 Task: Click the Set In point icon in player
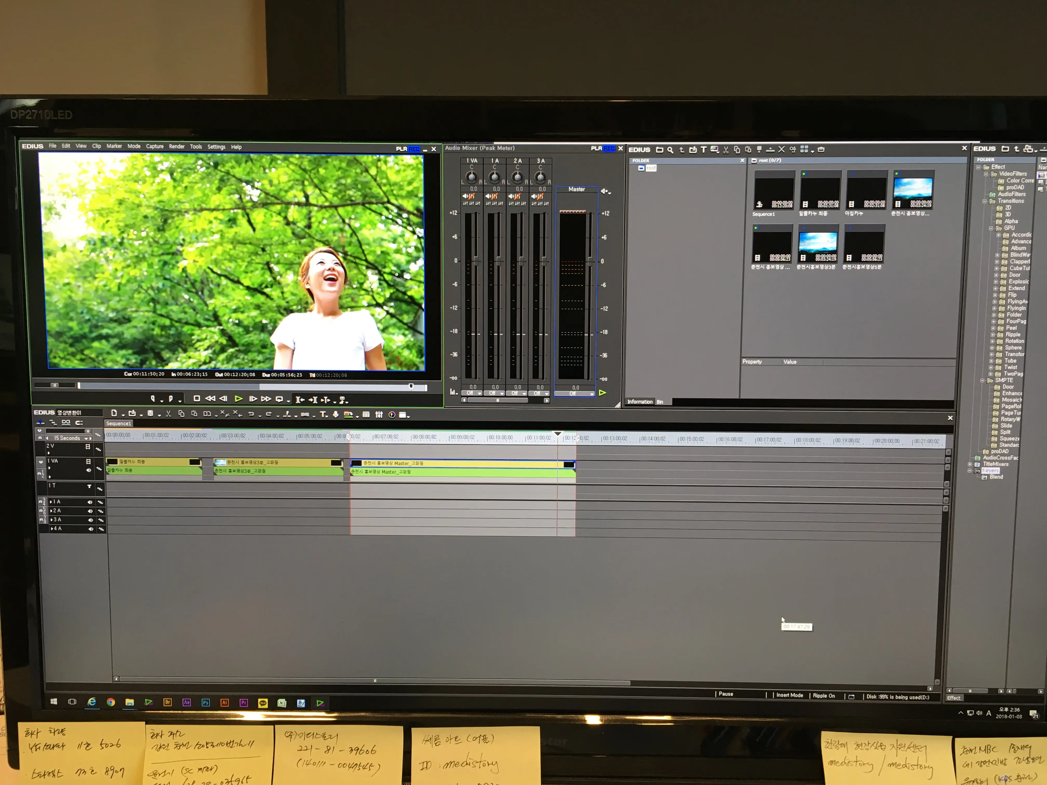point(152,399)
